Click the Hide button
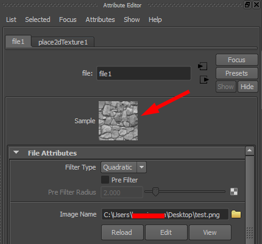The image size is (262, 244). 247,87
